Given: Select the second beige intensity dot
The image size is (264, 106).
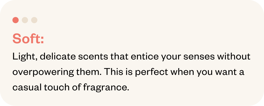Looking at the screenshot, I should 25,20.
